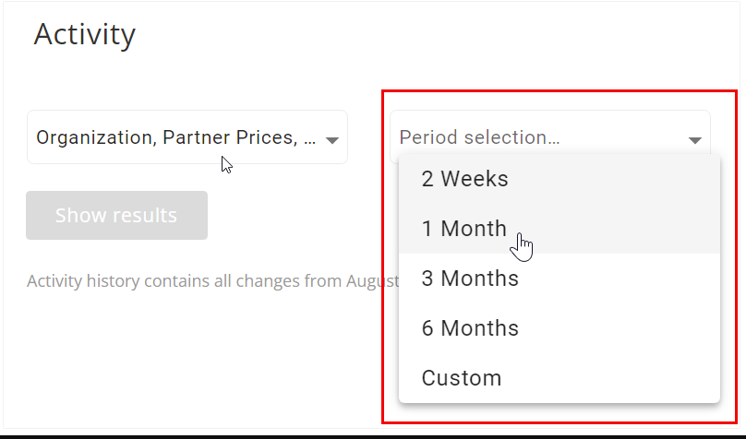Collapse the period list via caret
This screenshot has width=746, height=439.
click(694, 140)
